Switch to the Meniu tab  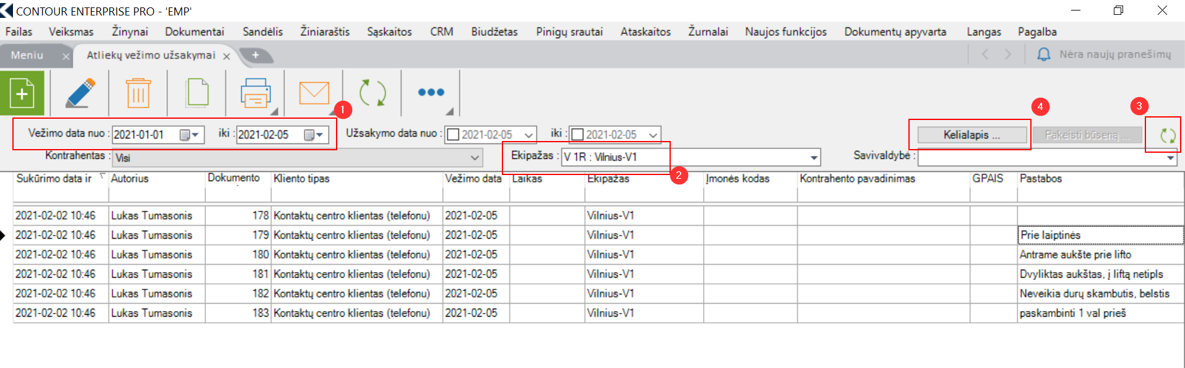coord(27,55)
